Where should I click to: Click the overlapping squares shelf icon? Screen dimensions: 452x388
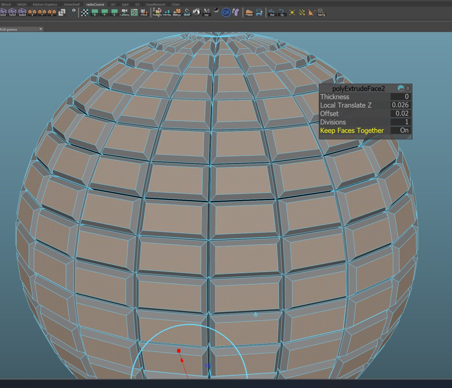pos(62,12)
